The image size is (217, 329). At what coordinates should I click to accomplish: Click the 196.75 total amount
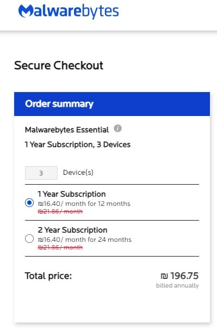[179, 276]
